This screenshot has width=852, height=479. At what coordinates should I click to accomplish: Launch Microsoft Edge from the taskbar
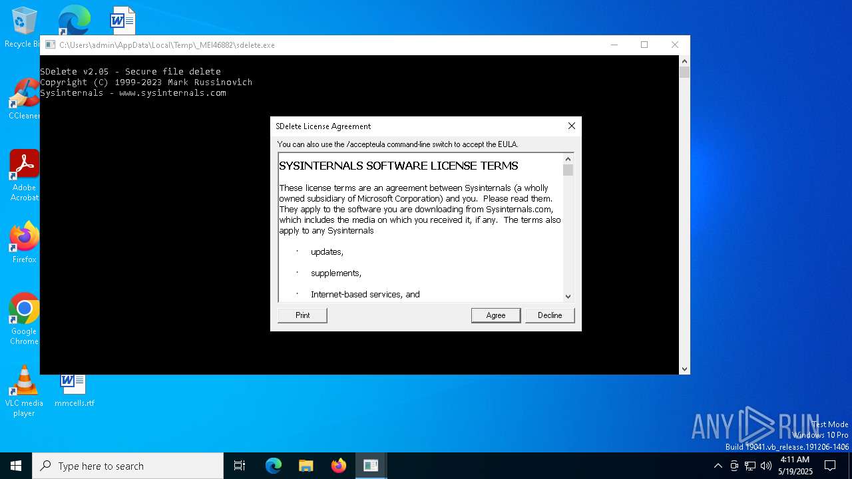tap(274, 466)
